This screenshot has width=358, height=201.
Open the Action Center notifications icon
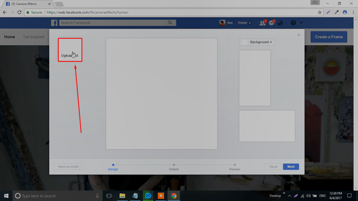(x=349, y=196)
